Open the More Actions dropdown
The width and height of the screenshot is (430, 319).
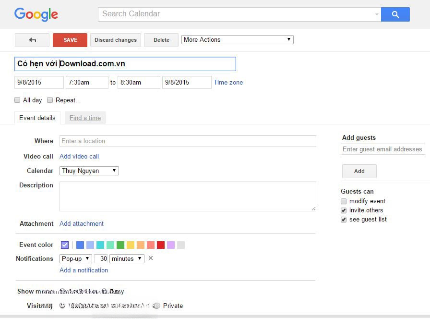click(237, 39)
